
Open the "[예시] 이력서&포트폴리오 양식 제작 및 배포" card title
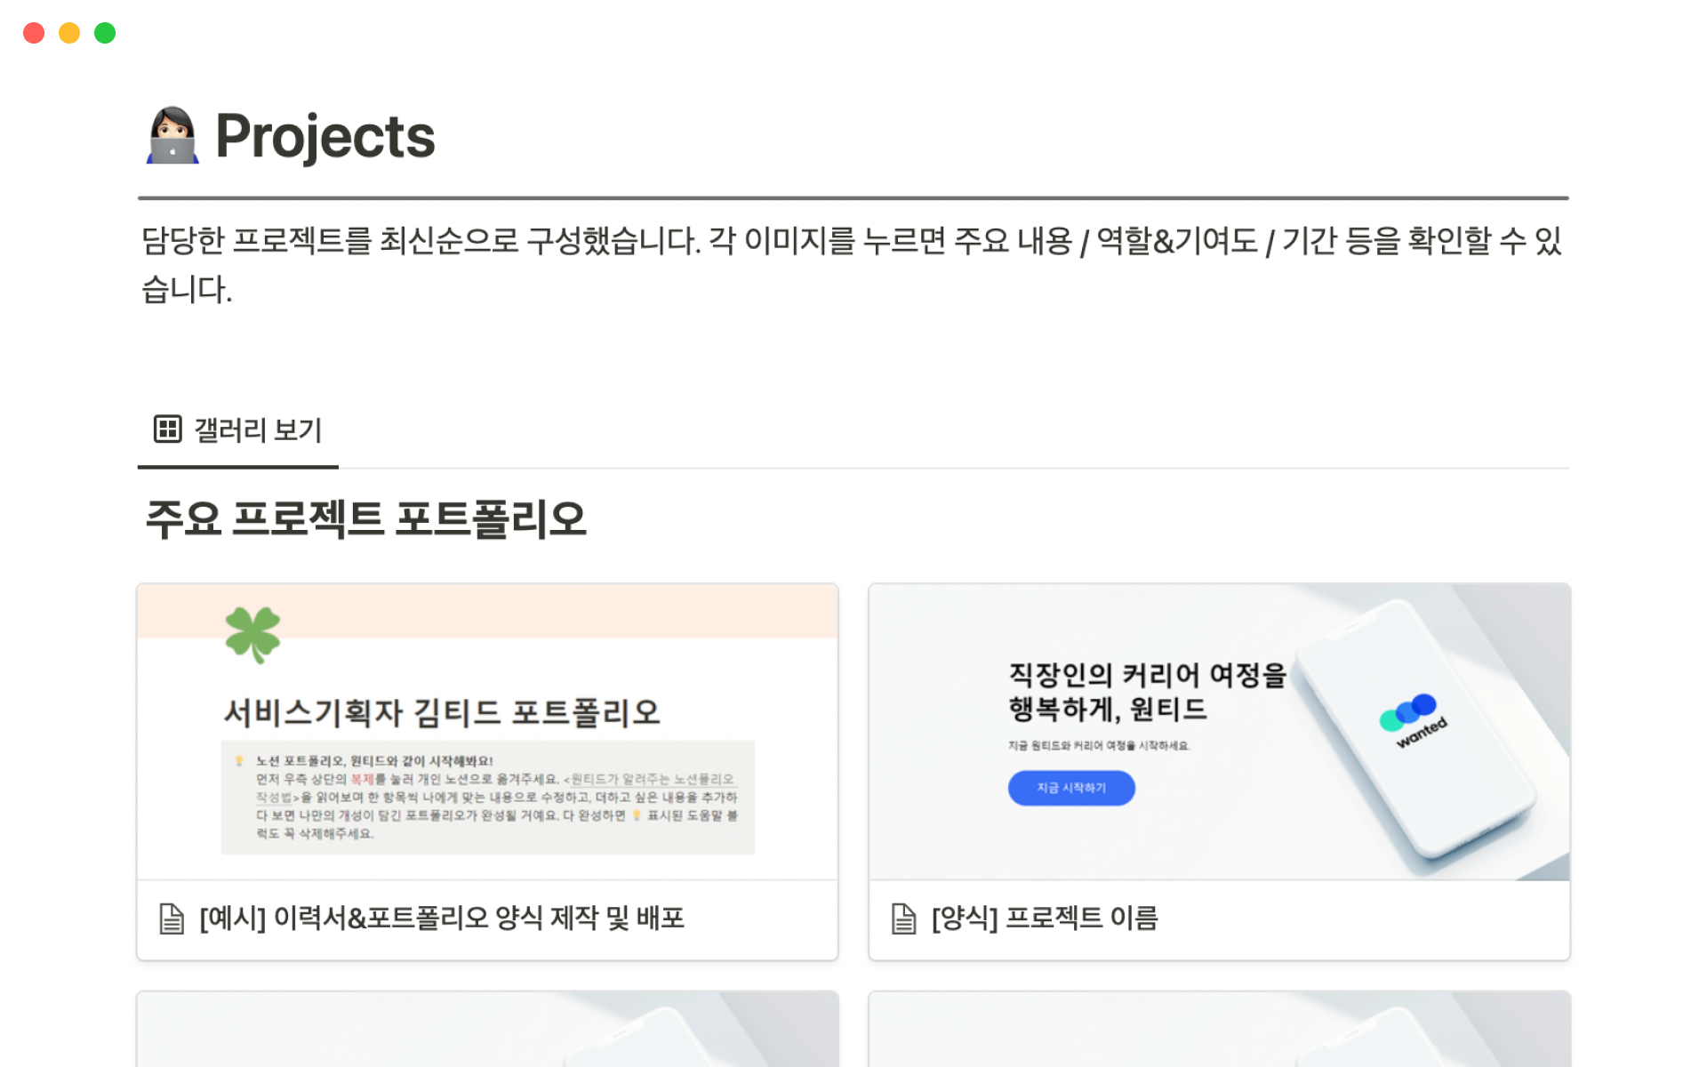(442, 918)
